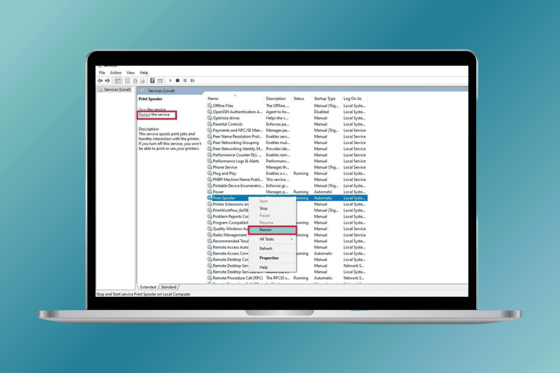Select the OpenSSH Authentication Agent service row
Image resolution: width=560 pixels, height=373 pixels.
pyautogui.click(x=287, y=112)
